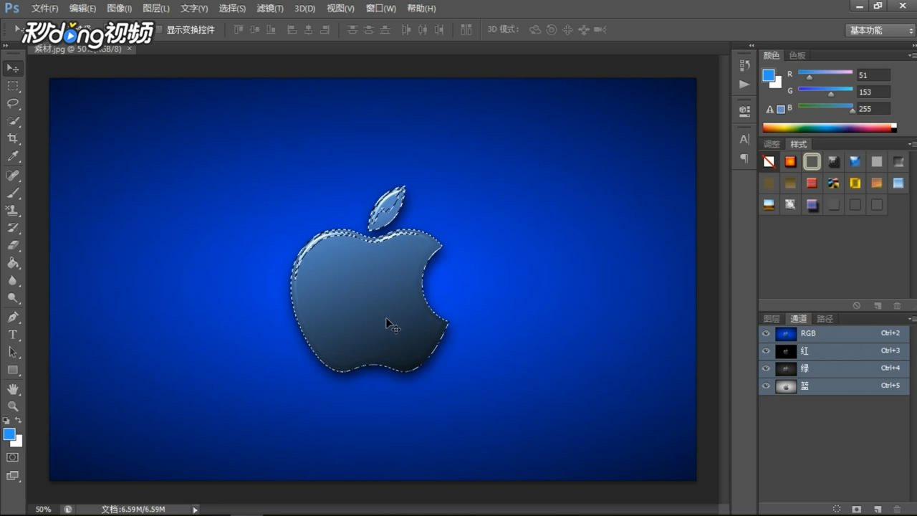Click the out-of-gamut warning triangle
The width and height of the screenshot is (917, 516).
(770, 110)
